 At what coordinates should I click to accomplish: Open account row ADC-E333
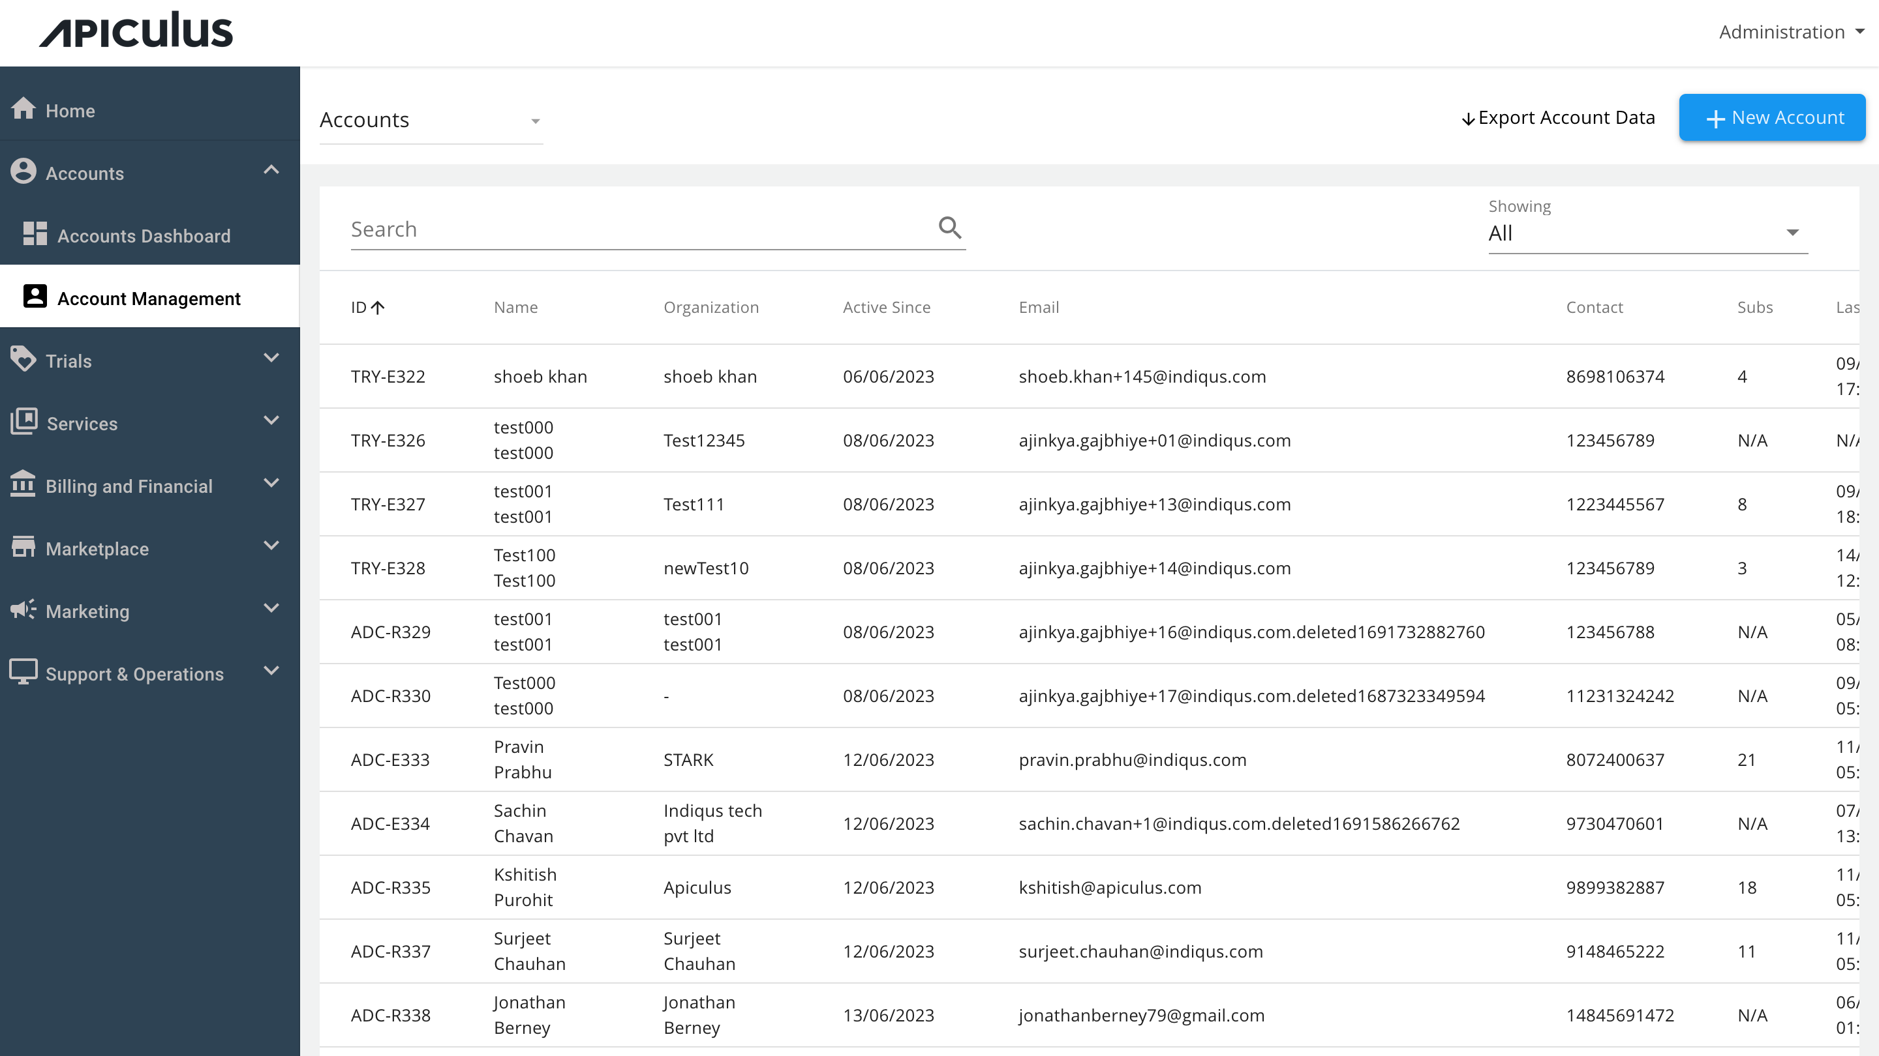1089,759
